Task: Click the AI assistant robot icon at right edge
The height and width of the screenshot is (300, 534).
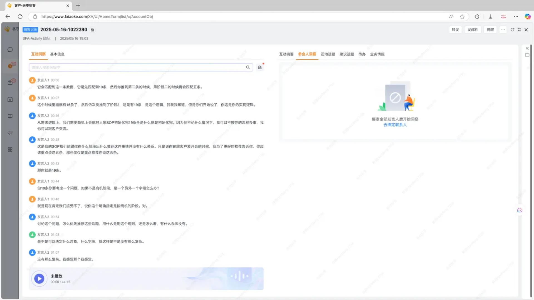Action: [520, 210]
